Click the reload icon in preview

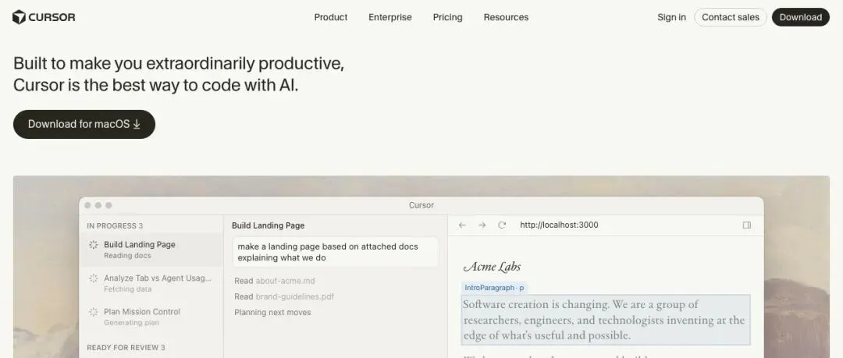(x=502, y=225)
